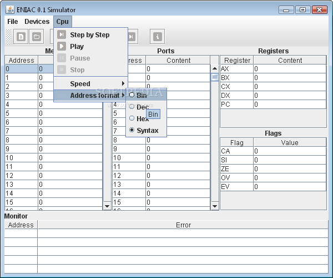Select port address 12 cell
The image size is (333, 278).
coord(129,176)
